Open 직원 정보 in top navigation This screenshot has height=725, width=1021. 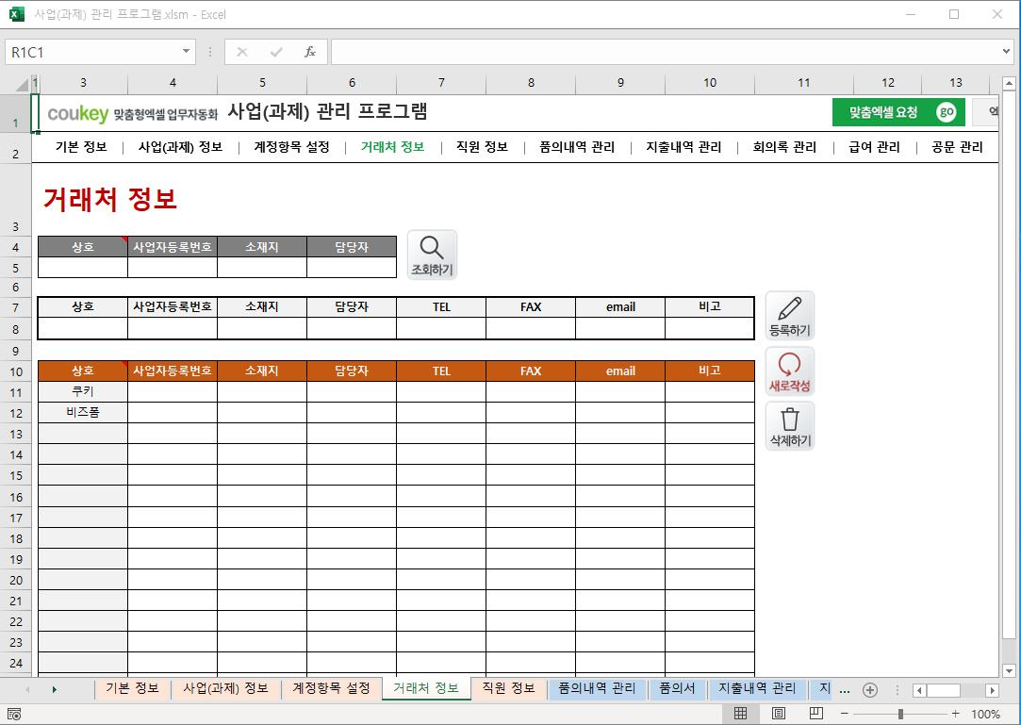[x=482, y=147]
